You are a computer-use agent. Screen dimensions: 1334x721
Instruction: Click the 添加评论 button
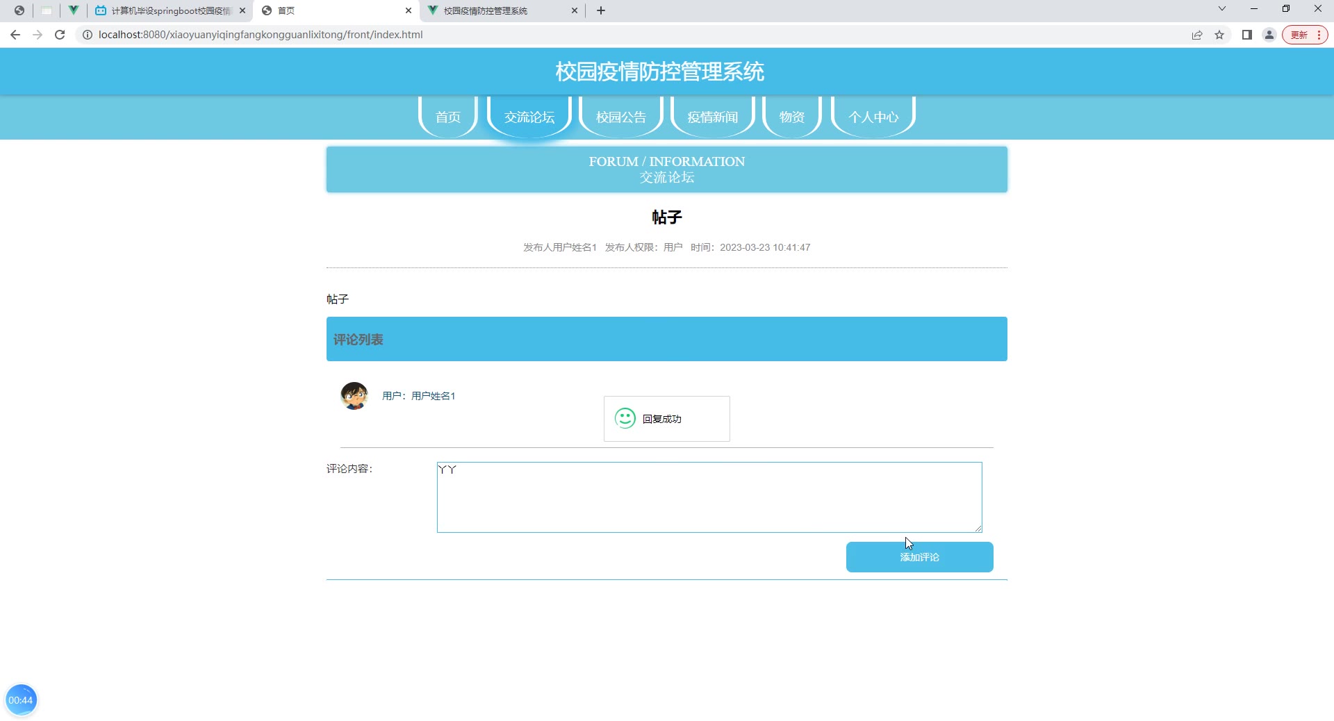pos(920,557)
